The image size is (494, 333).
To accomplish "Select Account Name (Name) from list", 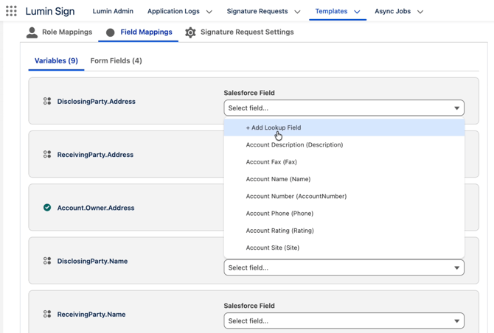I will pyautogui.click(x=278, y=179).
